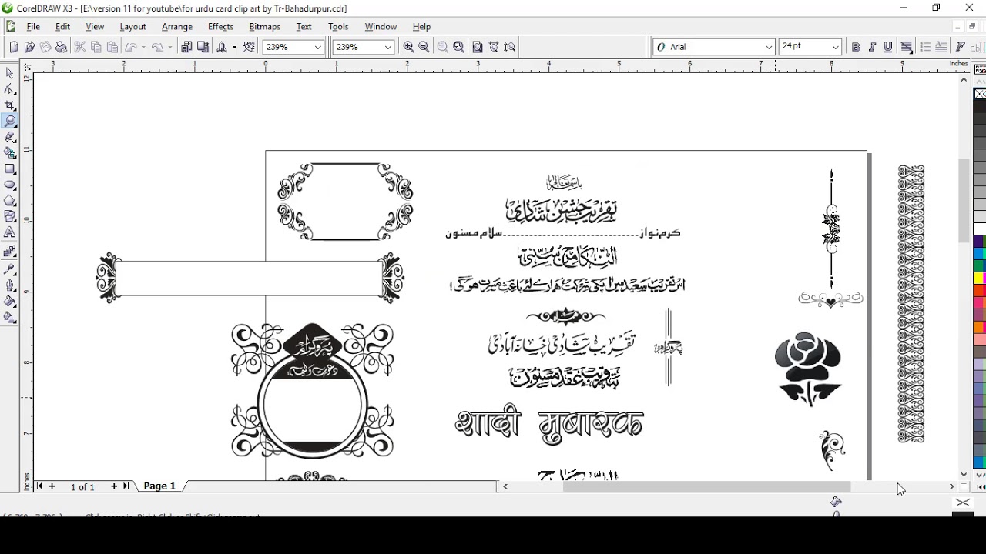Click the Open file icon
This screenshot has width=986, height=554.
point(29,47)
